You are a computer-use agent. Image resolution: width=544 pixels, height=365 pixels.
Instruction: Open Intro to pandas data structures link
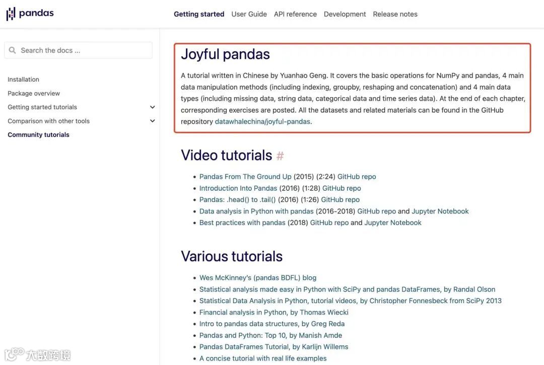tap(272, 324)
